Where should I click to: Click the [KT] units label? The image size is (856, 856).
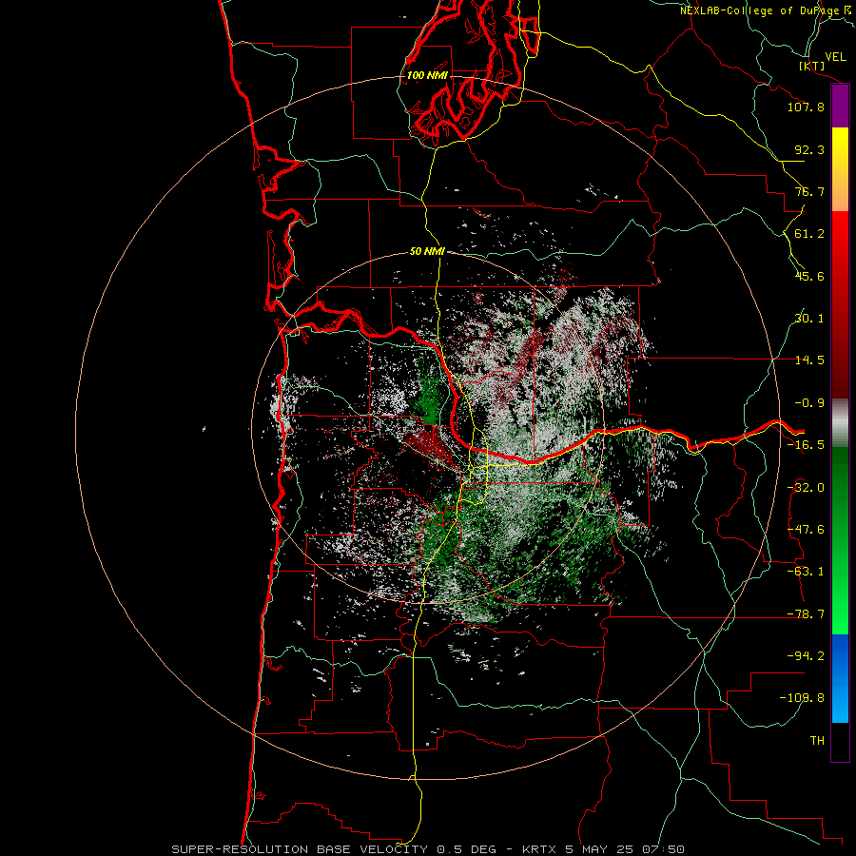coord(812,66)
